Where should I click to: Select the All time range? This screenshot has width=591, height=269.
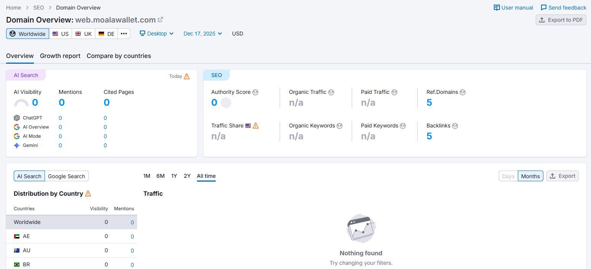tap(206, 176)
